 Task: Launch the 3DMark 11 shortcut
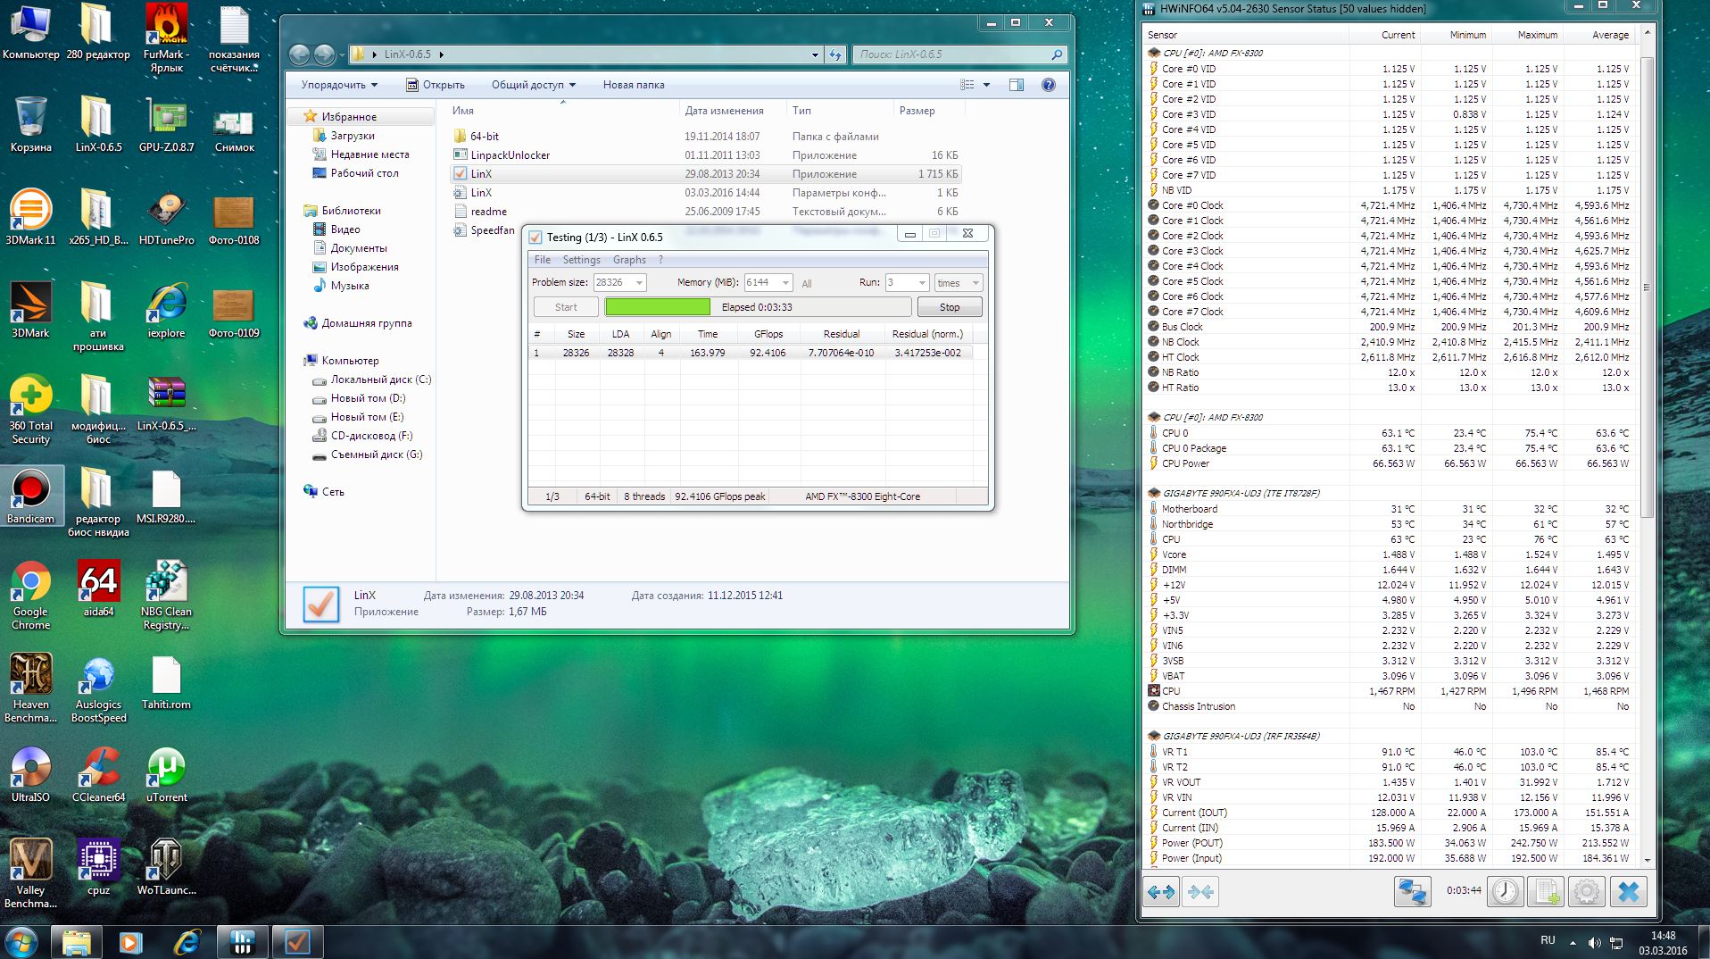(x=30, y=217)
